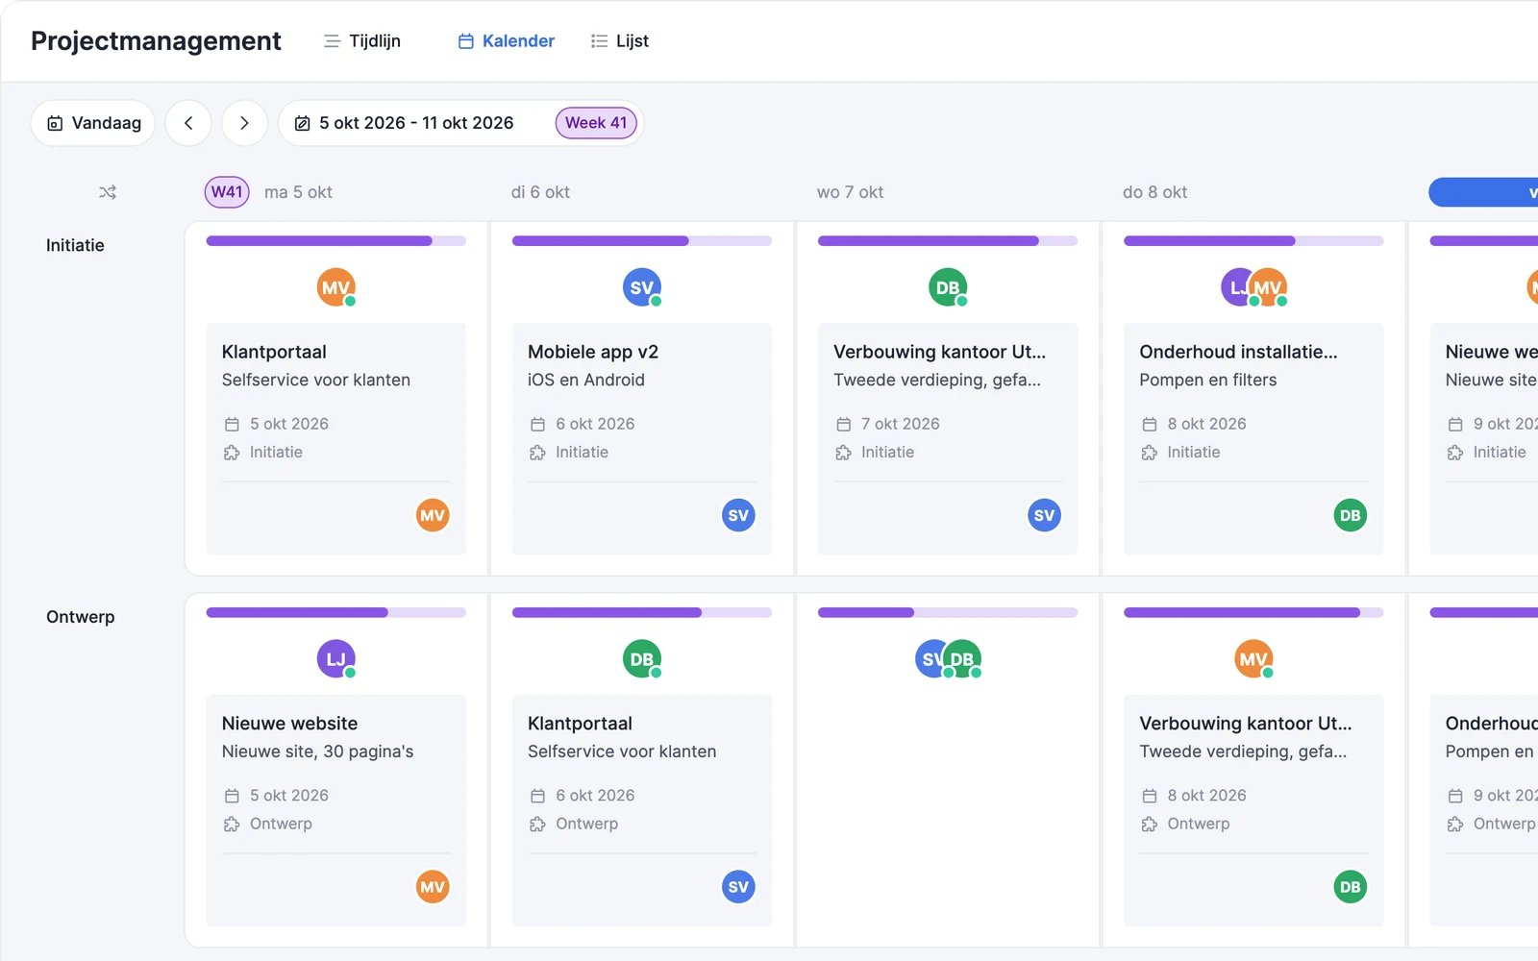The image size is (1538, 961).
Task: Click the shuffle icon above row labels
Action: tap(108, 192)
